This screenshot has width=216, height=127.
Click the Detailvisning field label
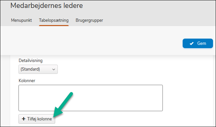(31, 61)
